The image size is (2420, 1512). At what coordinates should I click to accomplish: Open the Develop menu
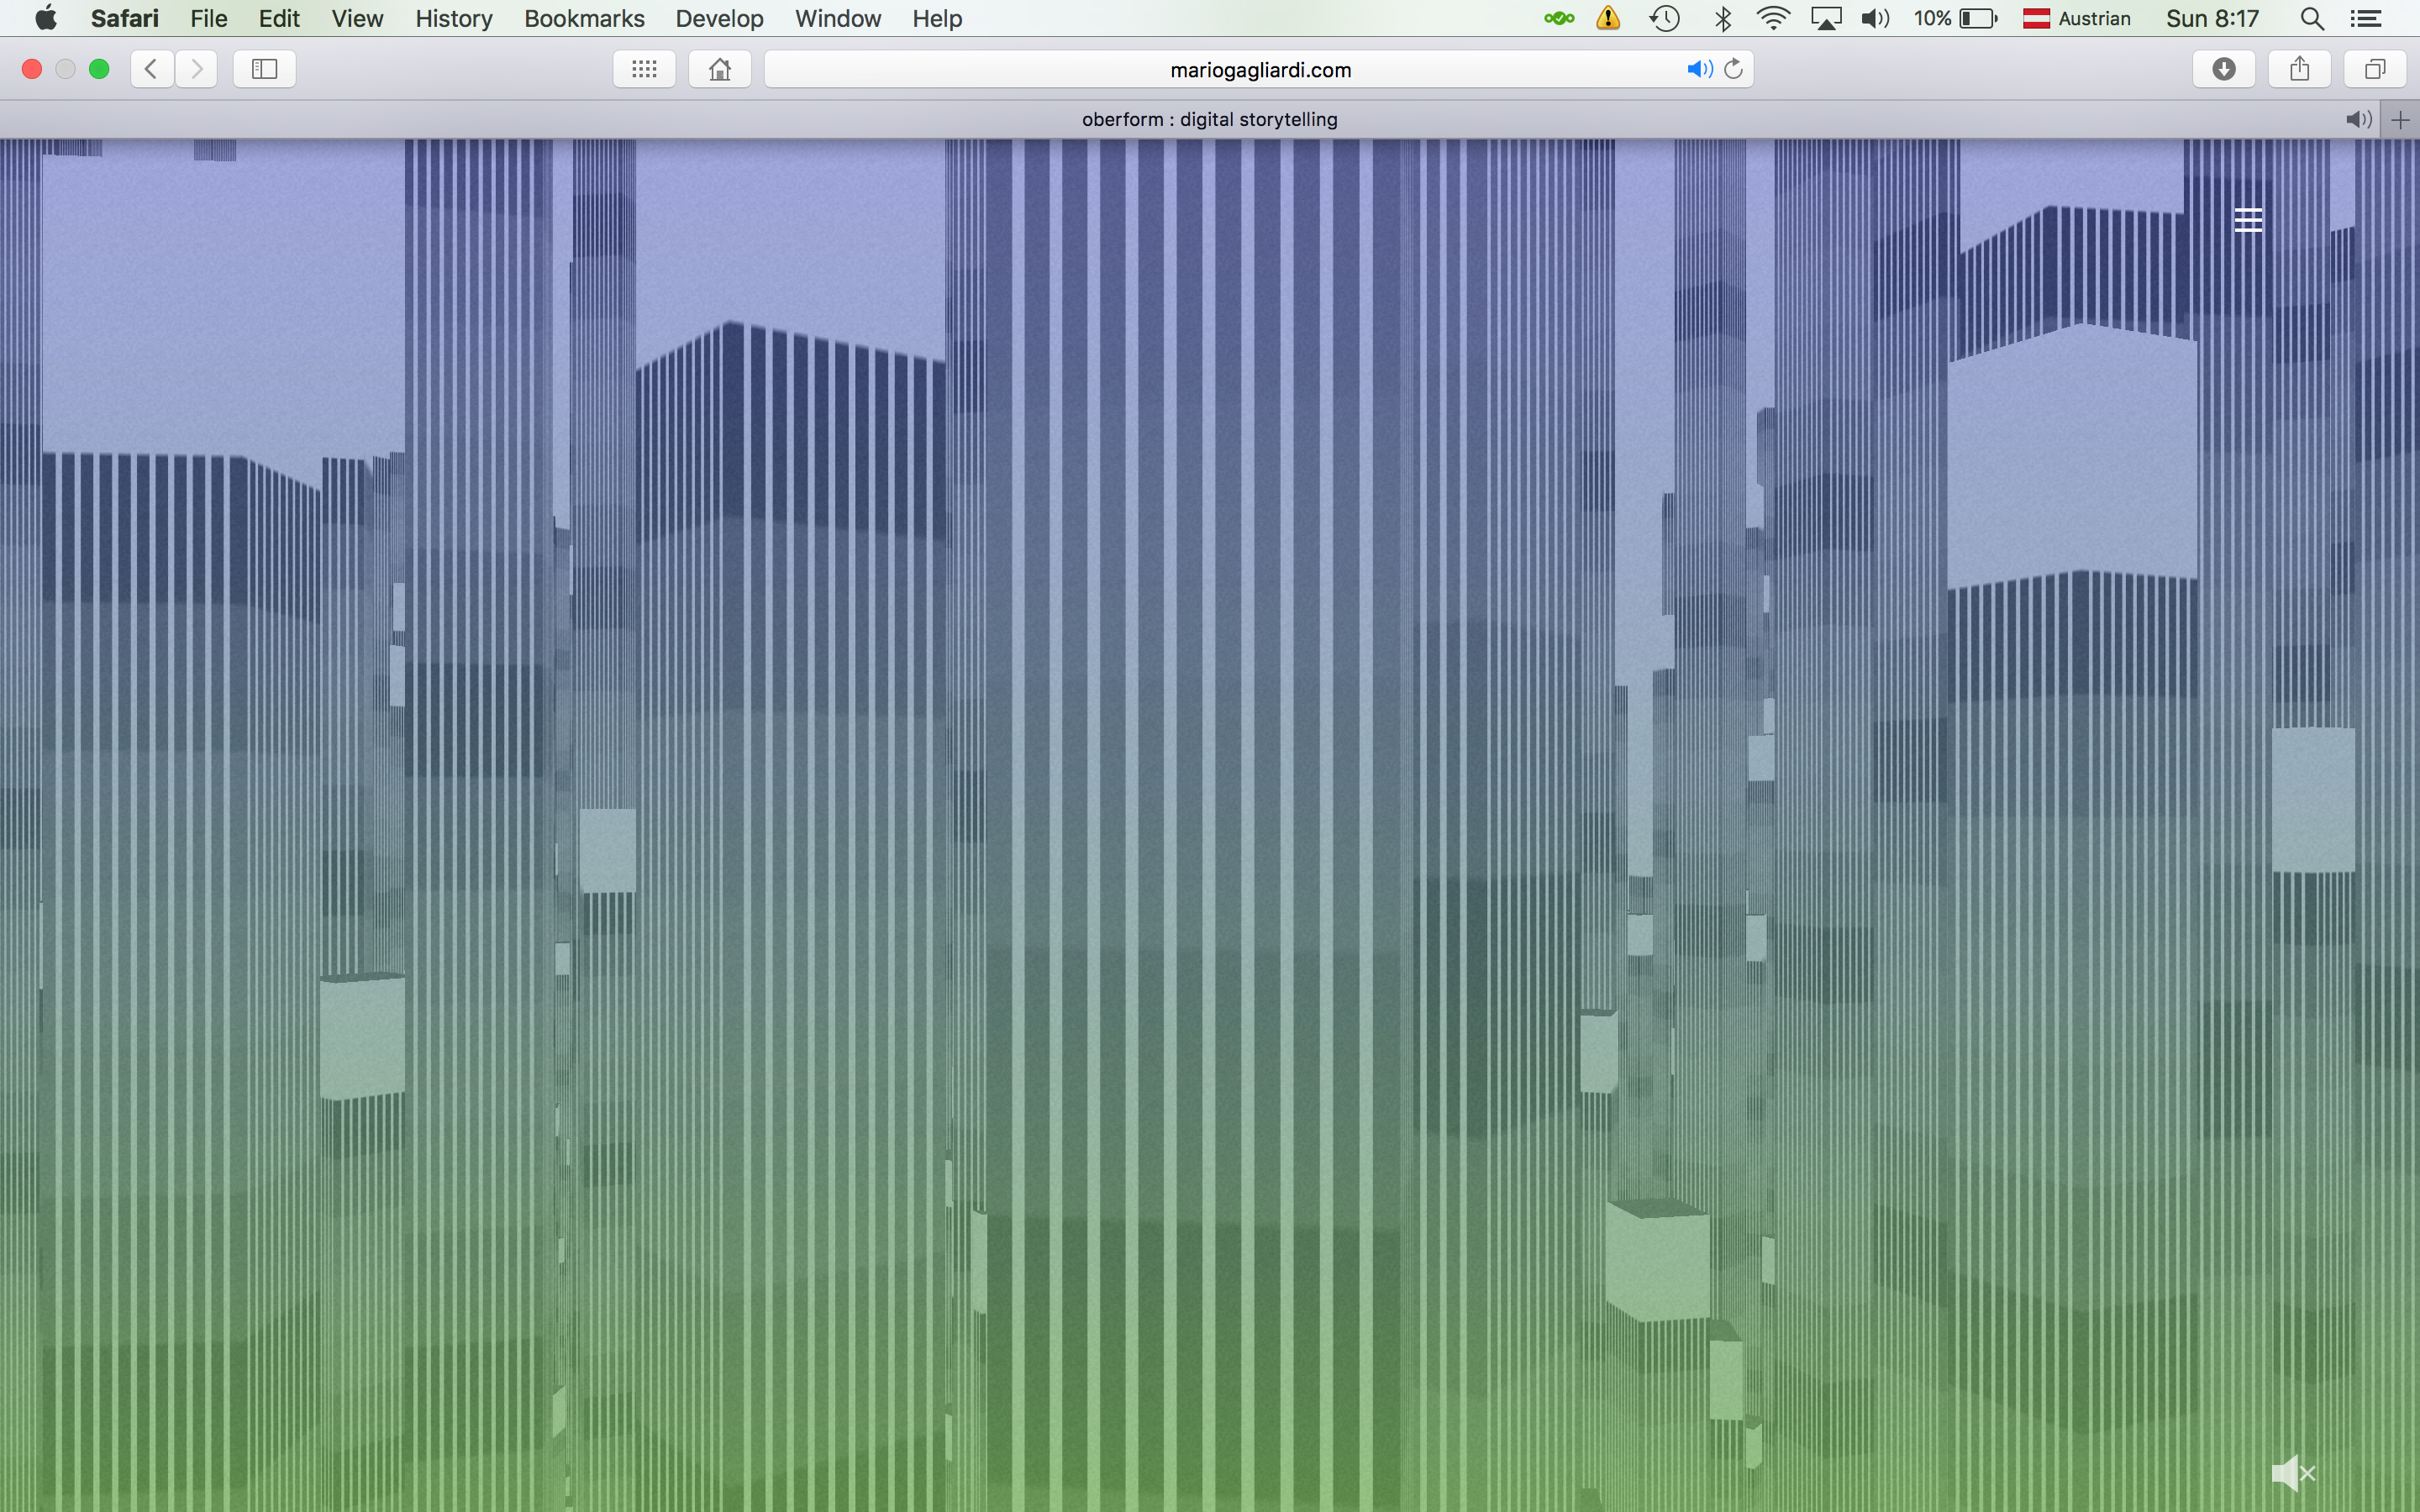point(719,18)
